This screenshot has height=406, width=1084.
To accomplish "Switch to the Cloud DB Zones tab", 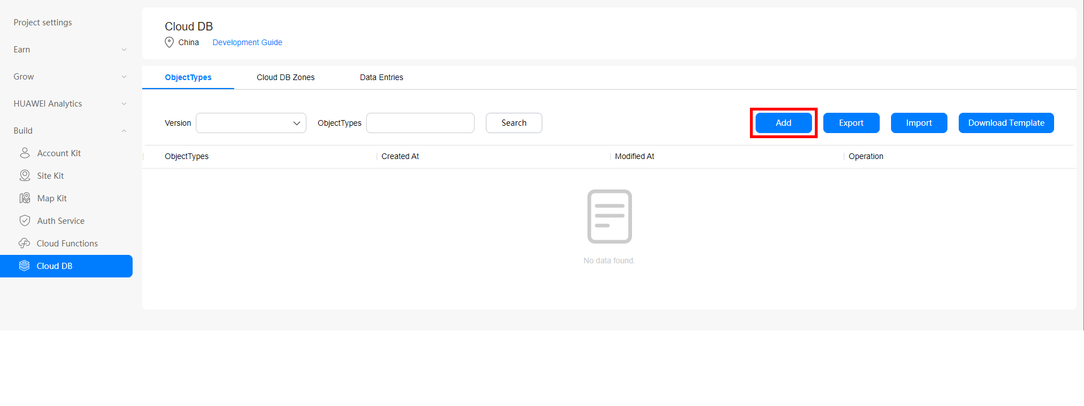I will click(x=286, y=77).
